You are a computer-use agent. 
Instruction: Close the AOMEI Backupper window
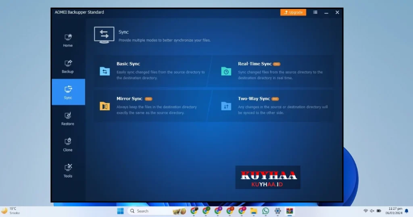tap(337, 13)
